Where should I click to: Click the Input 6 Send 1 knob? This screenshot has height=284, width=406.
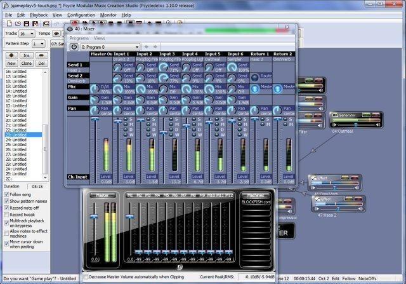coord(232,67)
